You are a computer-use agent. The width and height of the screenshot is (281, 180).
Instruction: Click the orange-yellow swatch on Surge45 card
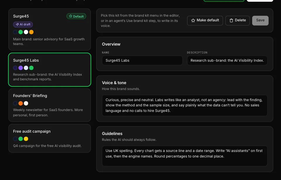31,32
